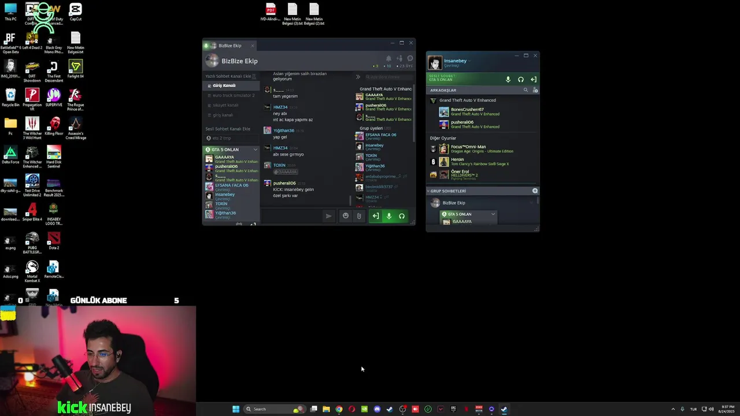Mute microphone in friends list voice bar
The image size is (740, 416).
point(508,80)
